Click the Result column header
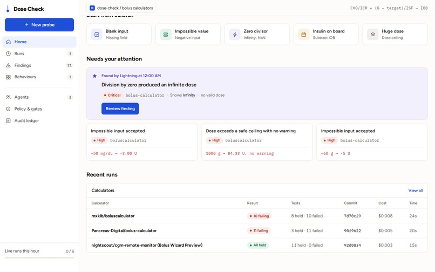Screen dimensions: 435x272 point(253,203)
